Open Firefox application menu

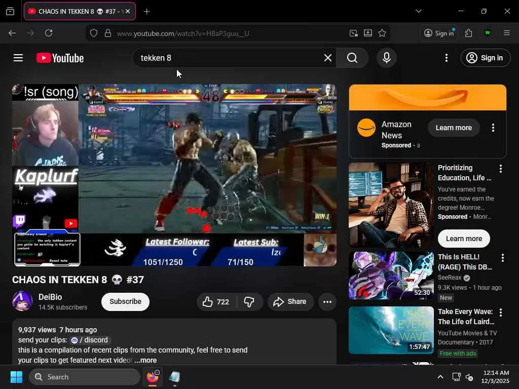pyautogui.click(x=507, y=33)
